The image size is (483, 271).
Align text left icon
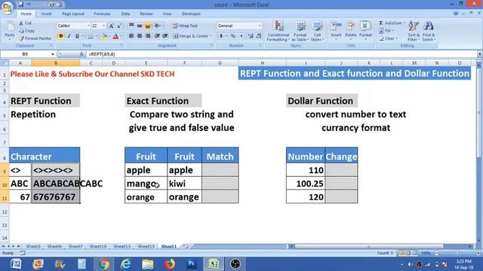click(x=131, y=36)
